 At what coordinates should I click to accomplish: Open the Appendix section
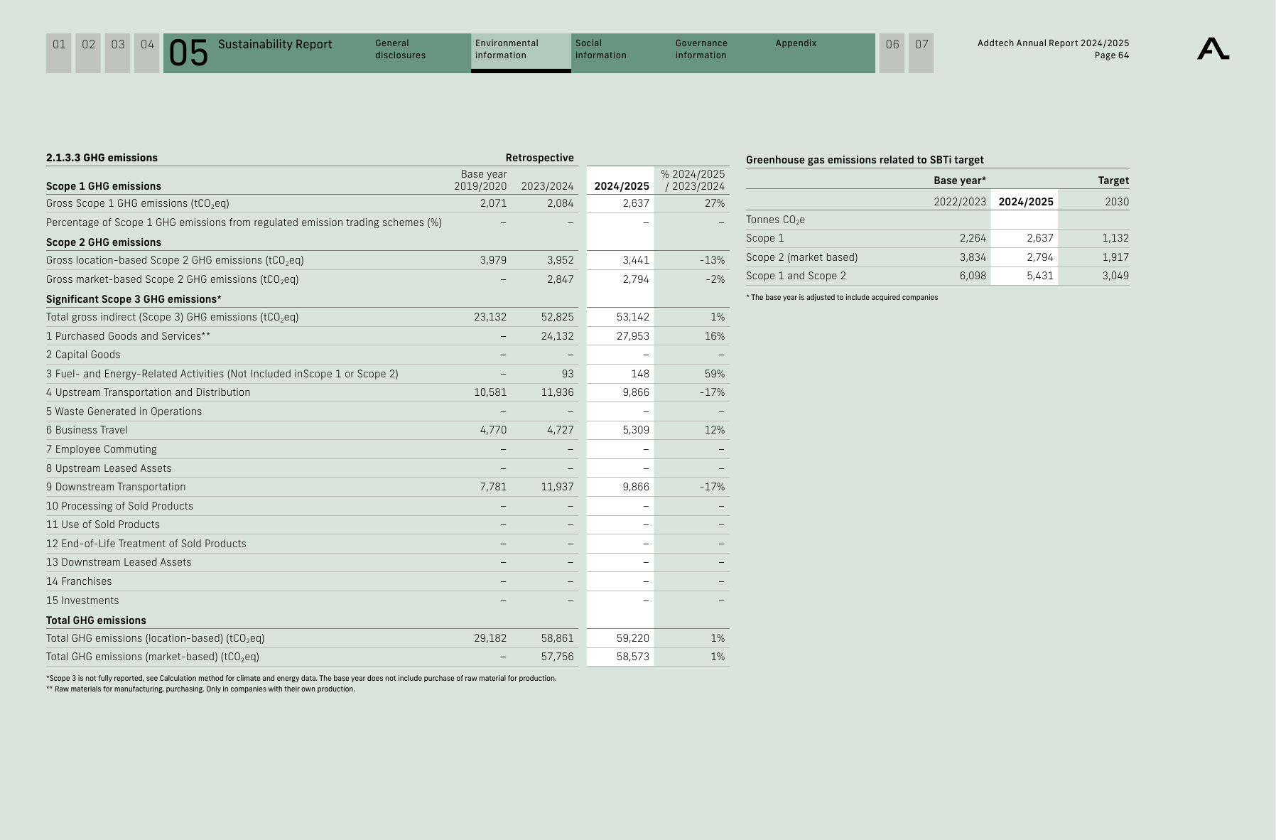pos(796,43)
